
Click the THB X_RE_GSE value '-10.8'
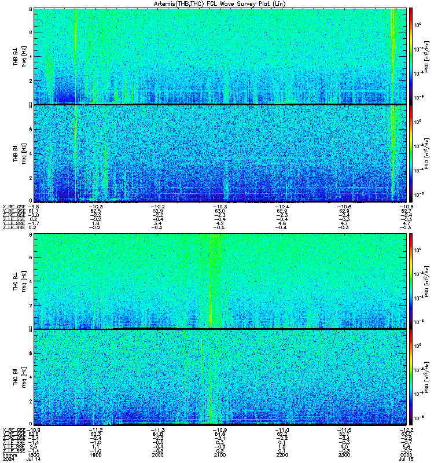(406, 207)
